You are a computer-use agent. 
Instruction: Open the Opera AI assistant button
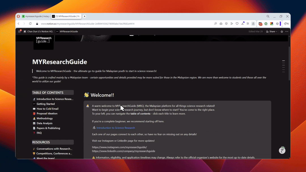coord(286,24)
